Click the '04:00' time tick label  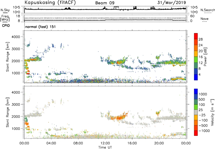click(x=51, y=143)
